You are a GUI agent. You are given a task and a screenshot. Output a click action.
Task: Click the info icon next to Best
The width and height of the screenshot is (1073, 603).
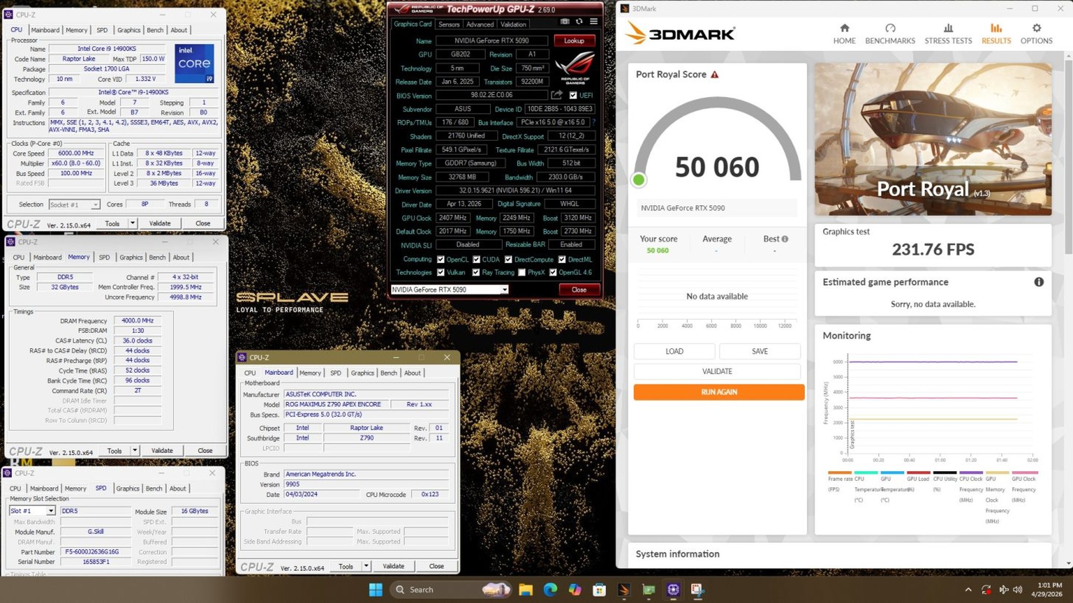pos(785,239)
